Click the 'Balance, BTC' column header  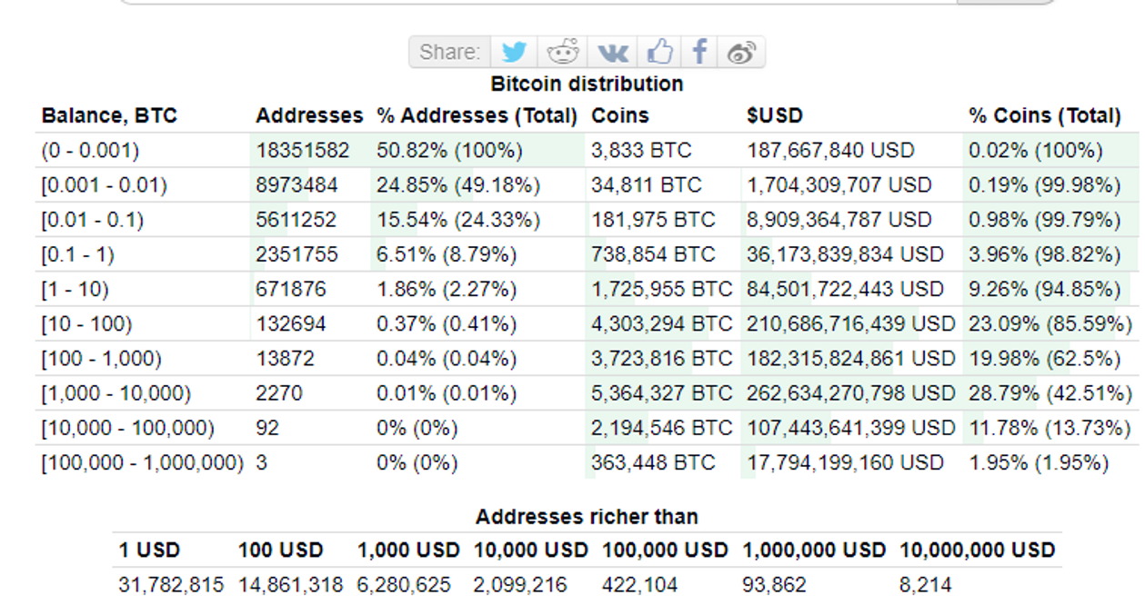click(x=109, y=116)
